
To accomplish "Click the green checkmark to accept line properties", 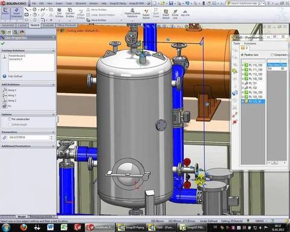I will coord(3,43).
